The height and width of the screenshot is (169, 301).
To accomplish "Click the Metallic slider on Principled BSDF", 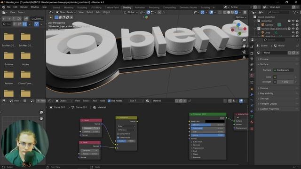I will tap(207, 125).
